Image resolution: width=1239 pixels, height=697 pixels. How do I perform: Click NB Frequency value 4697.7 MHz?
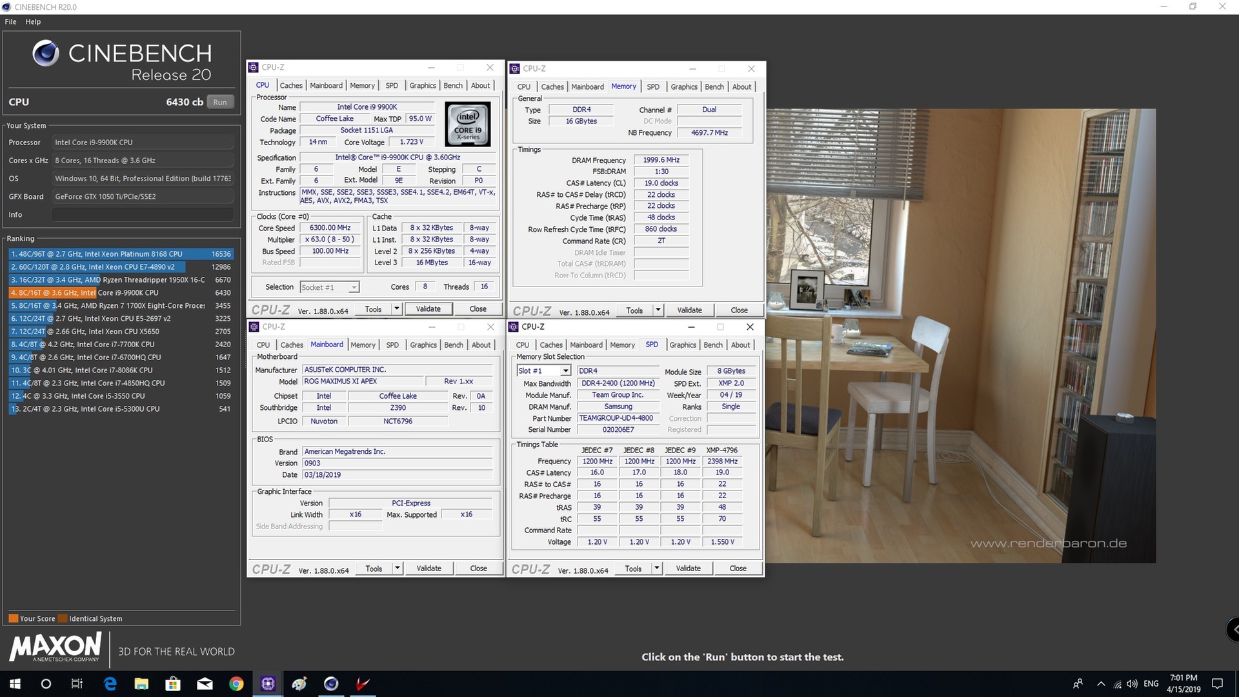click(709, 132)
